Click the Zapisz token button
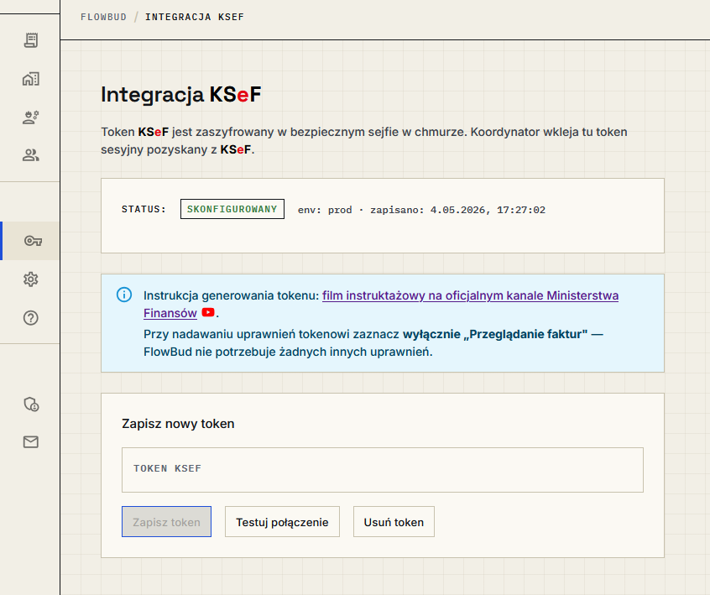This screenshot has width=710, height=595. (167, 522)
